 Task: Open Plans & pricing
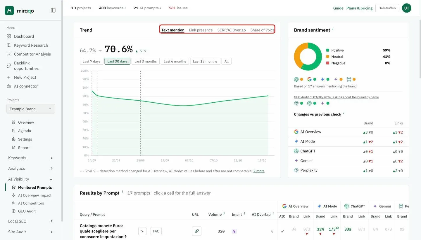point(359,8)
